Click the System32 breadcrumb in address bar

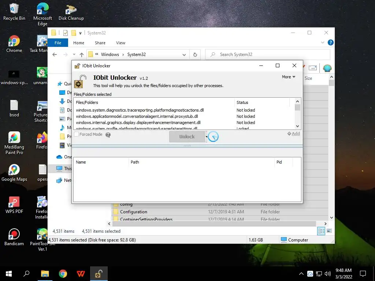click(137, 55)
